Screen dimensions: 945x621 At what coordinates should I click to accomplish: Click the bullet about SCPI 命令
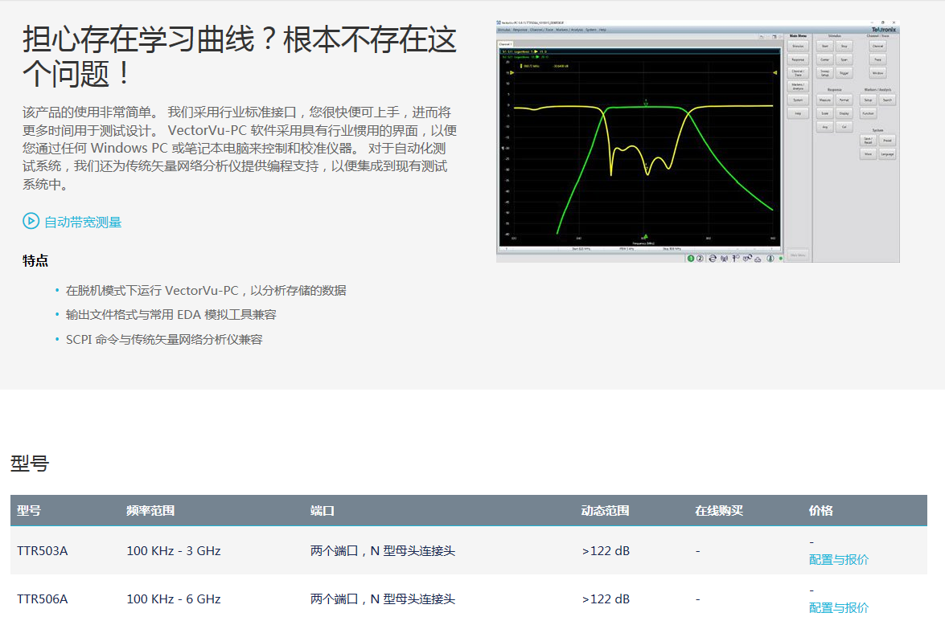tap(164, 339)
